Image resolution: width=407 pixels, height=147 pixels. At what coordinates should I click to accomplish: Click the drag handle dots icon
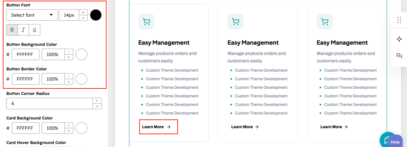pos(399,20)
